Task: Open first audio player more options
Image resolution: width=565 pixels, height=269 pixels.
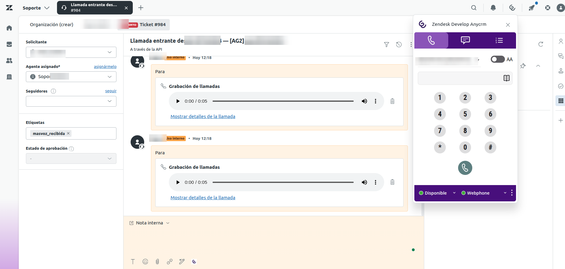Action: click(x=375, y=101)
